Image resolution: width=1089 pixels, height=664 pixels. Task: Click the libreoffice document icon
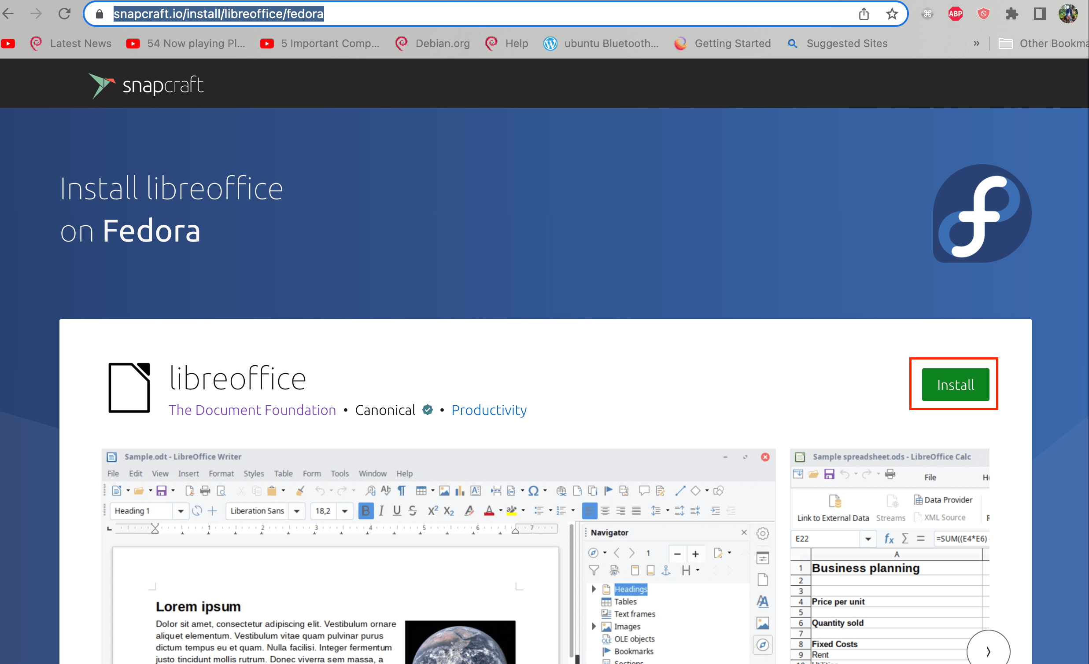point(129,388)
